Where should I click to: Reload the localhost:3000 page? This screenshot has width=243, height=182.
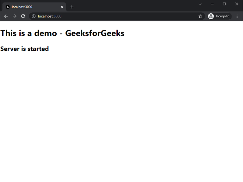pos(23,16)
